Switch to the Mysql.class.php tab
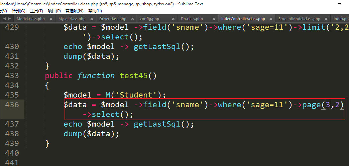This screenshot has width=349, height=166. pyautogui.click(x=72, y=19)
